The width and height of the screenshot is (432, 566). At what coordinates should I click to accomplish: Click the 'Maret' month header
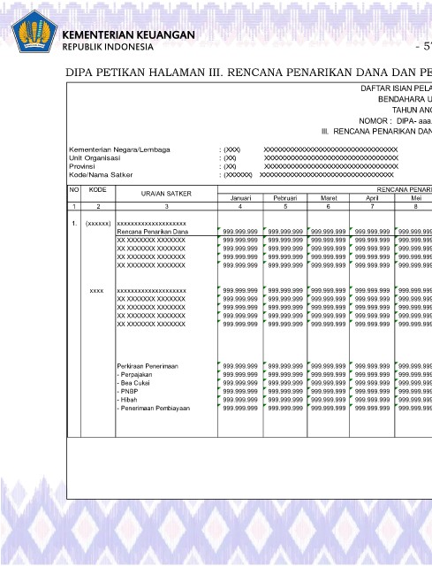click(x=329, y=198)
